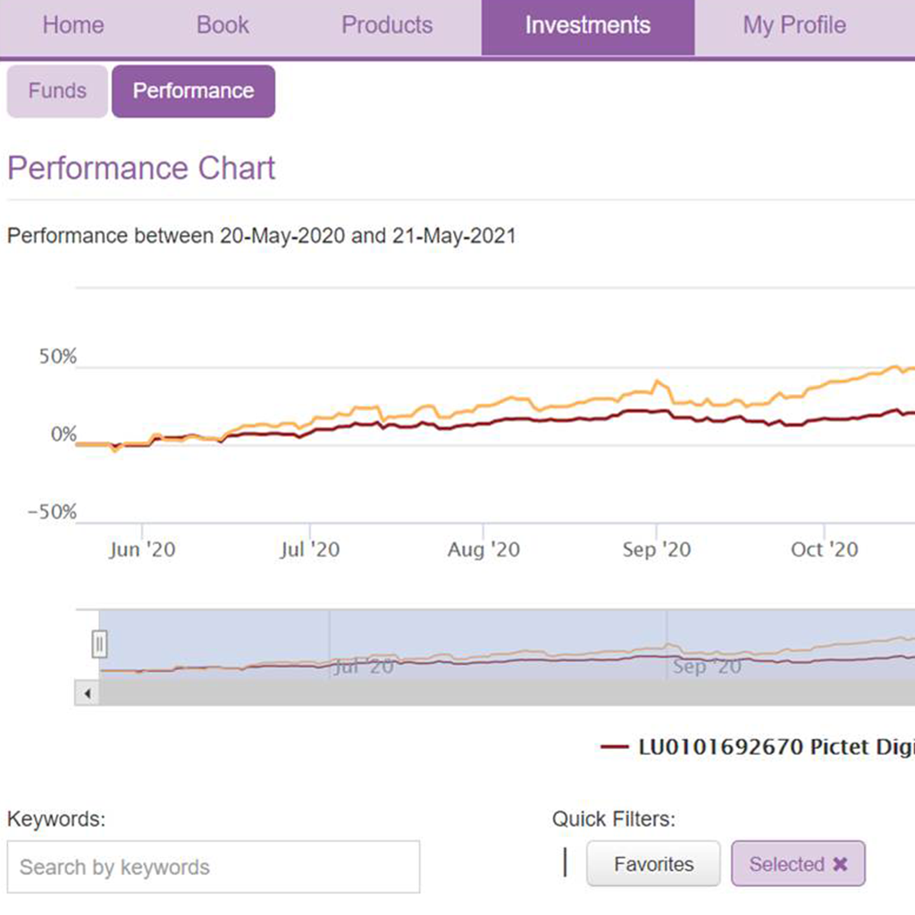Click the navigator's left range handle
Image resolution: width=915 pixels, height=915 pixels.
pos(99,643)
